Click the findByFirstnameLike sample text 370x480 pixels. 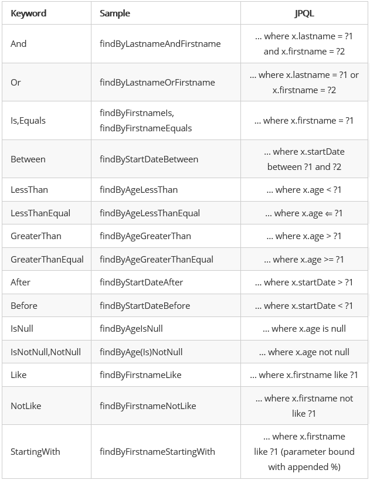(141, 375)
